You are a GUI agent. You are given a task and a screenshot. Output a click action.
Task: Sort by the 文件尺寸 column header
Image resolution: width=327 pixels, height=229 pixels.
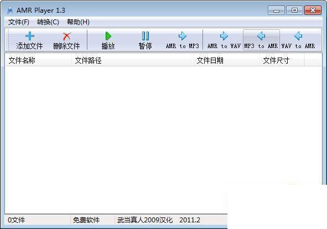pos(282,60)
